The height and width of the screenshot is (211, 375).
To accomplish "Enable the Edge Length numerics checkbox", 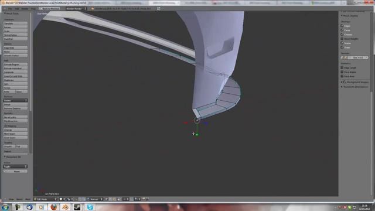I will click(342, 68).
